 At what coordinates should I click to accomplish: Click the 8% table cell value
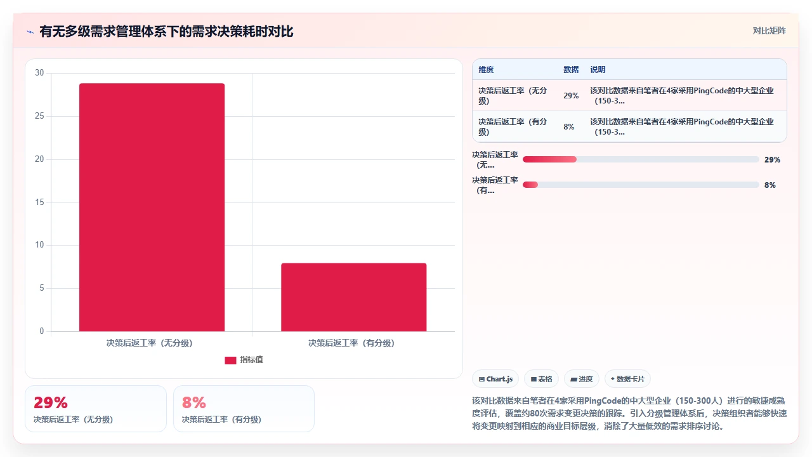coord(569,127)
